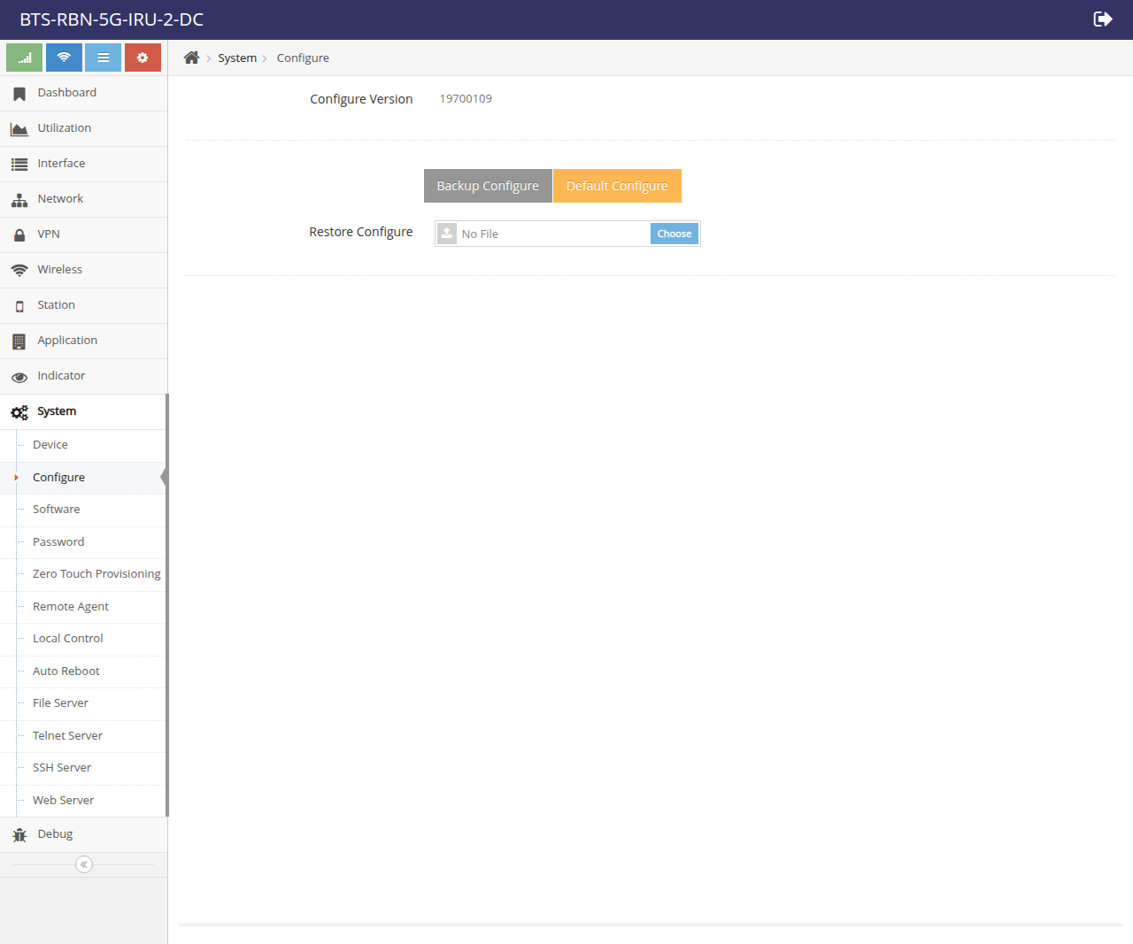This screenshot has height=944, width=1133.
Task: Open the Password submenu item
Action: [83, 542]
